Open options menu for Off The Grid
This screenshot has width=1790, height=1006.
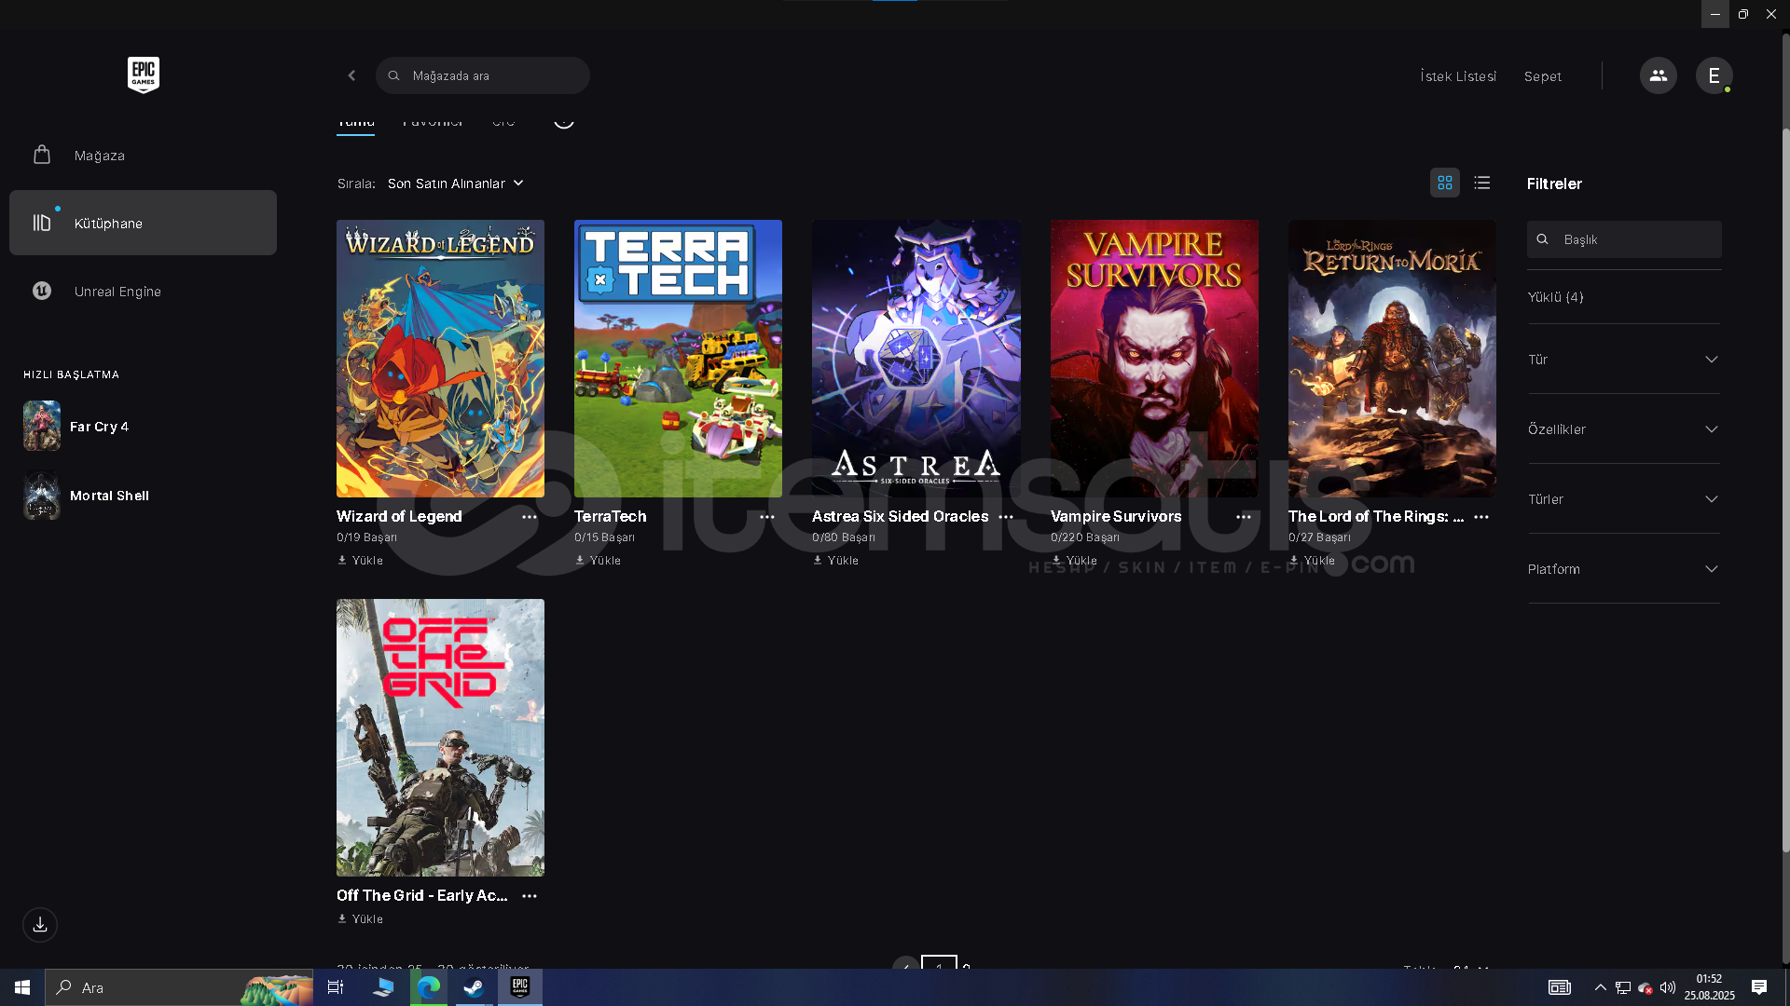(x=530, y=896)
